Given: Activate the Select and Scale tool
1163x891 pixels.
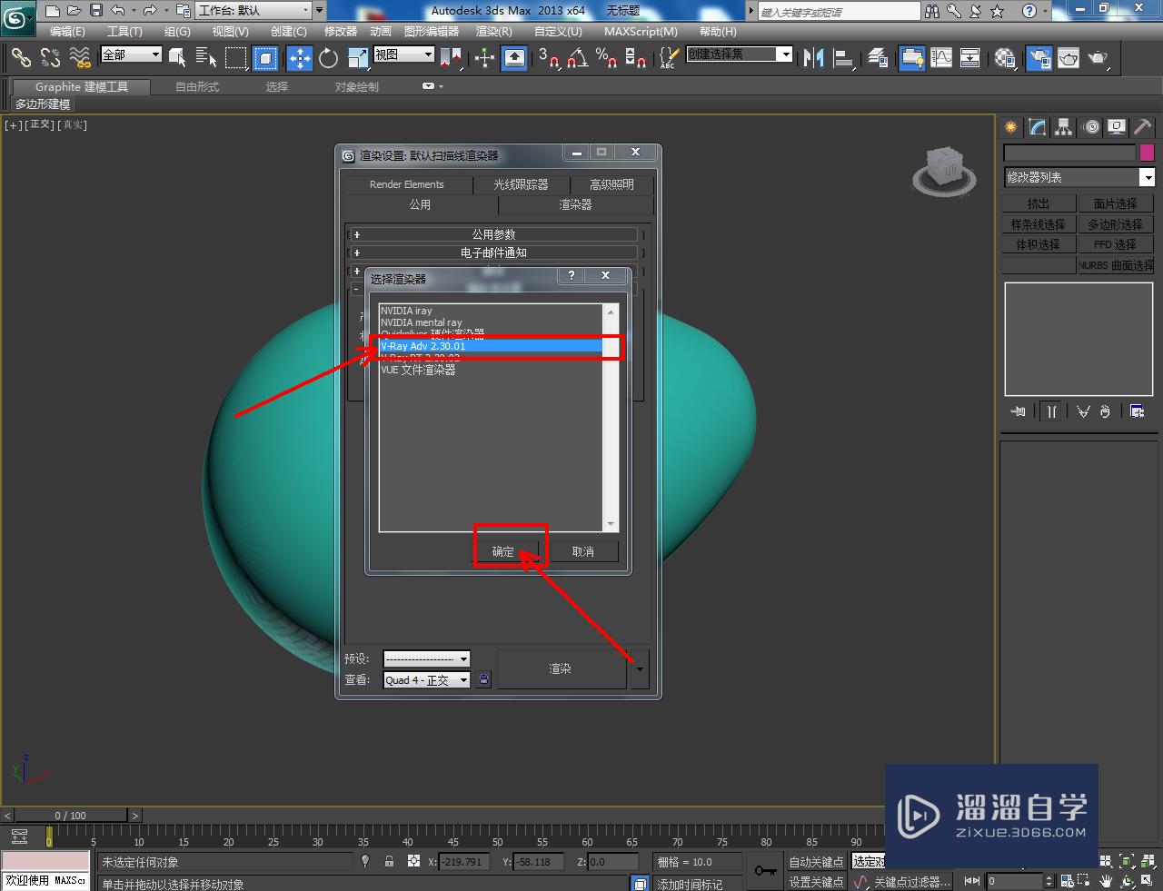Looking at the screenshot, I should [358, 58].
